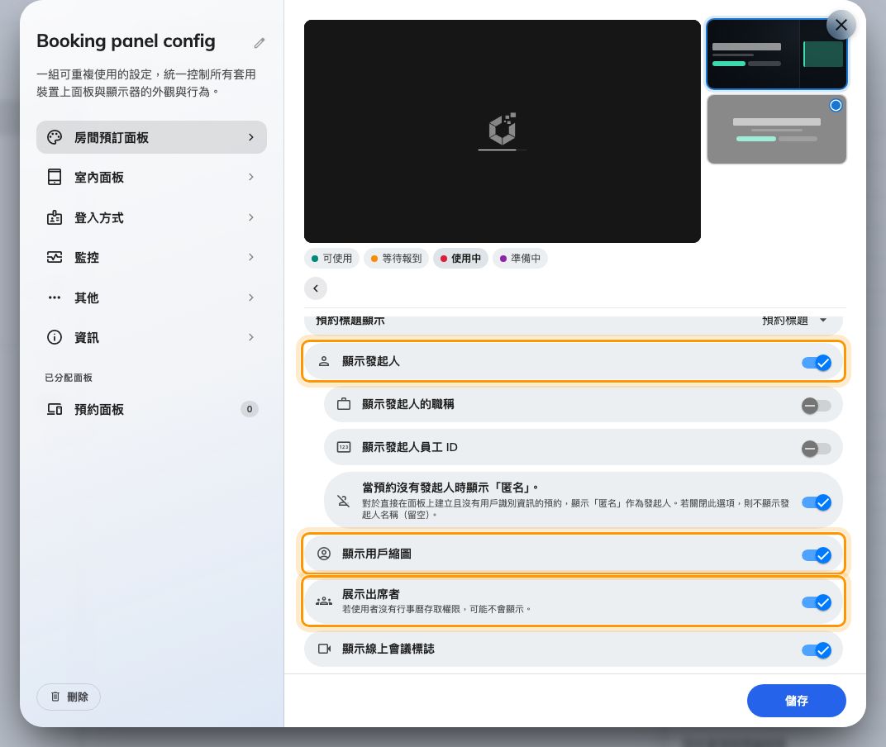Click the 123 ID icon in 顯示發起人員工 ID row
This screenshot has width=886, height=747.
point(344,447)
